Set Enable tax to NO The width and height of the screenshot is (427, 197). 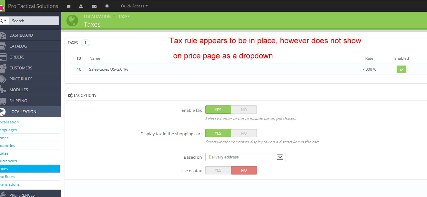(244, 110)
